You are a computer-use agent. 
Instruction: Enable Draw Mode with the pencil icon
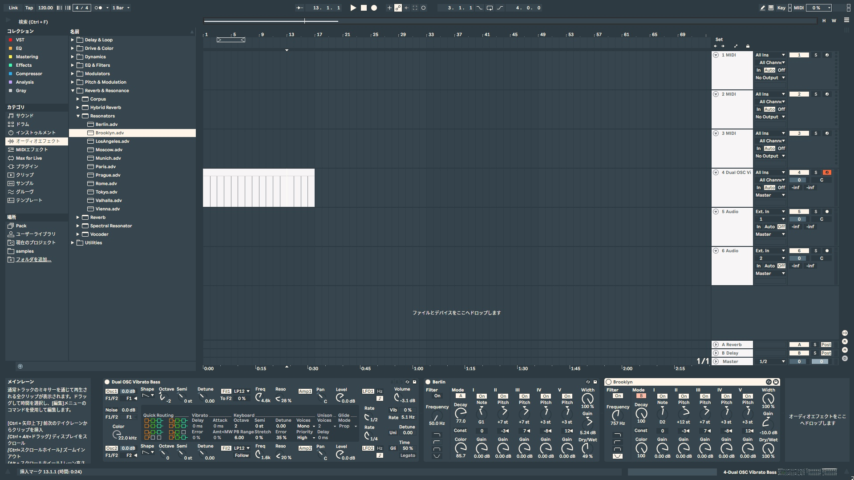(x=762, y=8)
